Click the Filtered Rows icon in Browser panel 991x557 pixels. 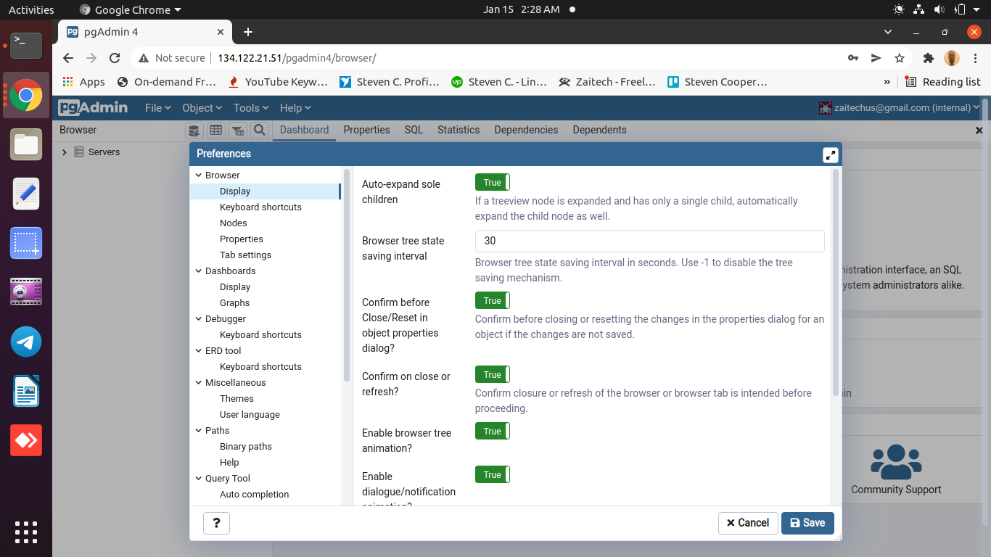tap(237, 131)
